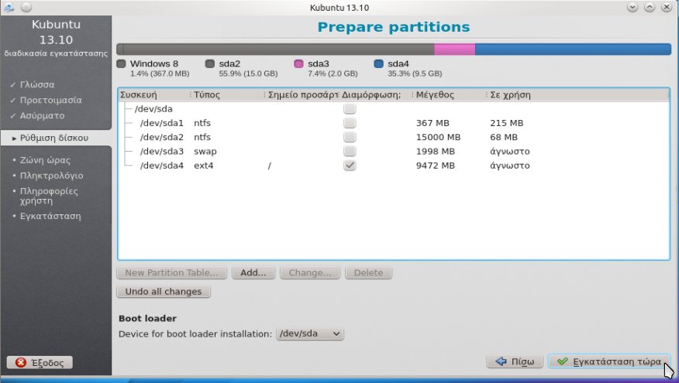Click the red X icon on Έξοδος button
This screenshot has width=679, height=383.
pos(21,362)
